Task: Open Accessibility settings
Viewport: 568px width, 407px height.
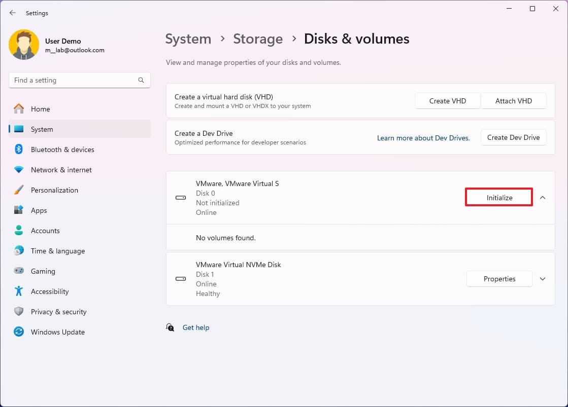Action: tap(80, 291)
